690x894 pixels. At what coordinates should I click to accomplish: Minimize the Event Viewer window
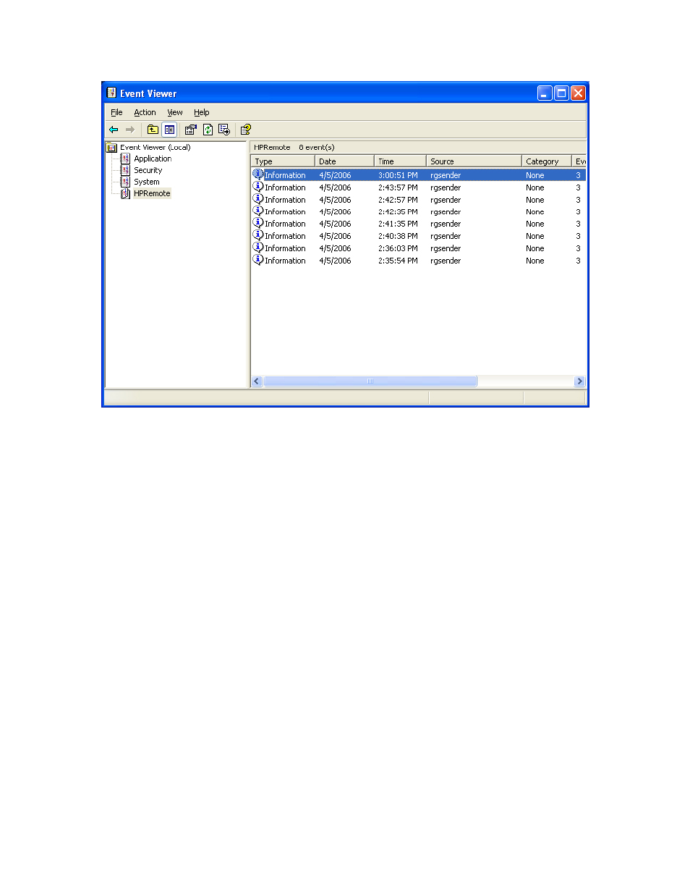545,93
